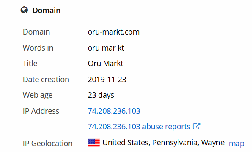Open the map link for geolocation
Image resolution: width=252 pixels, height=152 pixels.
236,144
